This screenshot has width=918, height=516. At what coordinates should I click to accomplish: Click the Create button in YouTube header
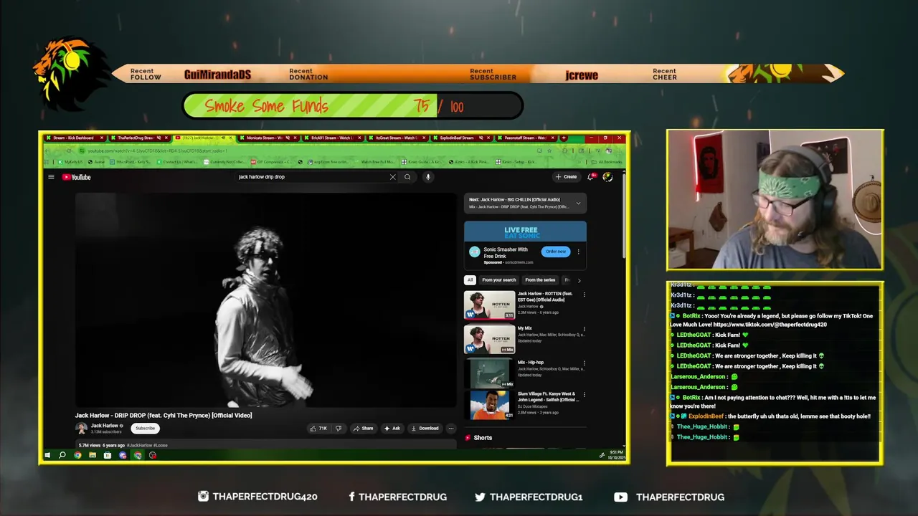566,177
